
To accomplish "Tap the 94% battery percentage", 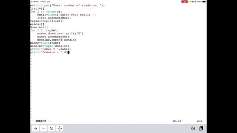I will tap(199, 1).
